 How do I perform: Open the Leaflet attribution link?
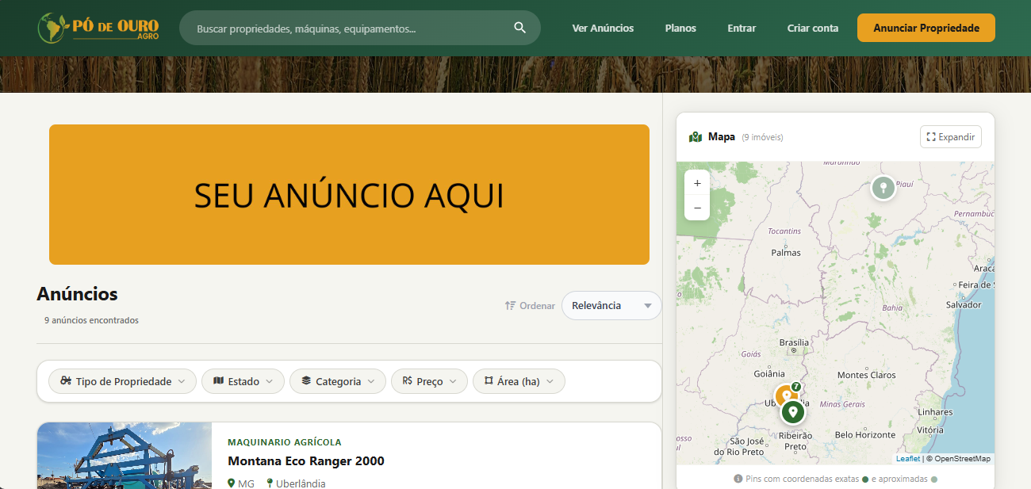click(x=908, y=459)
